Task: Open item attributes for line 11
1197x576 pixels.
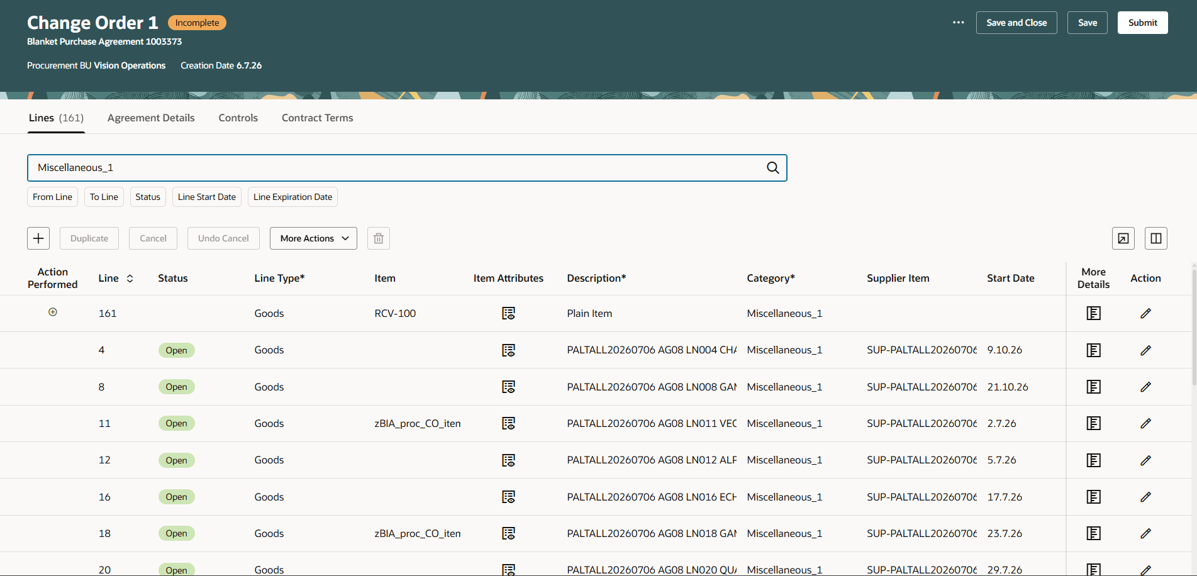Action: (x=508, y=423)
